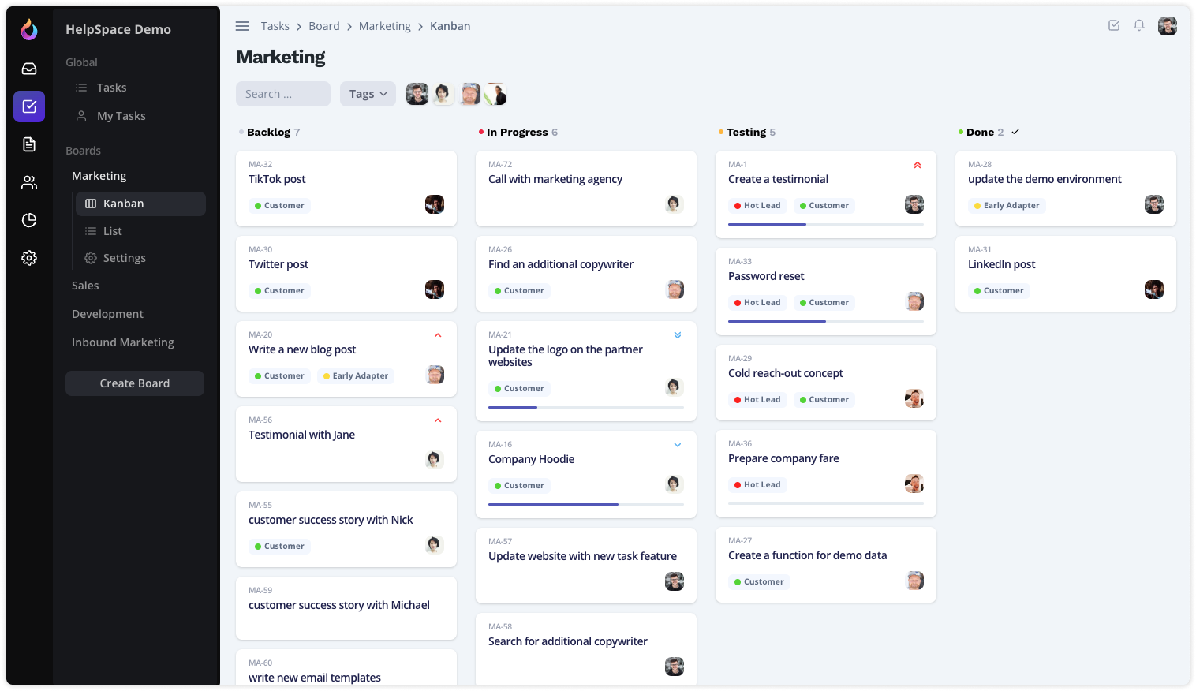1196x691 pixels.
Task: Toggle the hamburger menu icon
Action: tap(242, 26)
